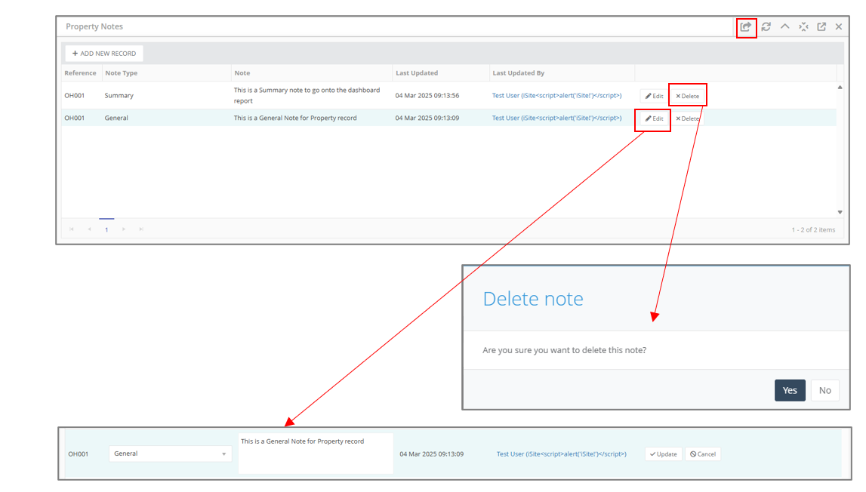Go to the next page of notes
Screen dimensions: 866x492
124,229
